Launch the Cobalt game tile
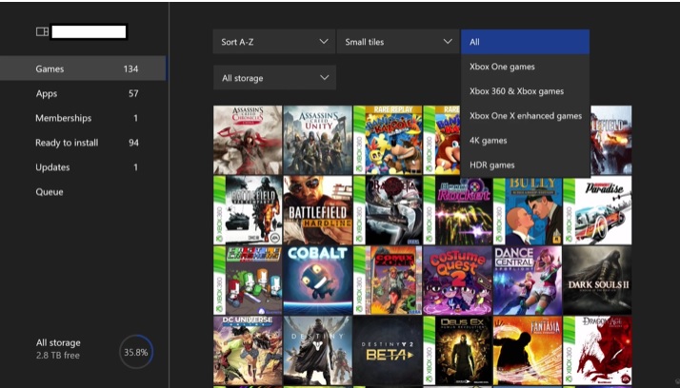This screenshot has width=680, height=388. click(317, 280)
